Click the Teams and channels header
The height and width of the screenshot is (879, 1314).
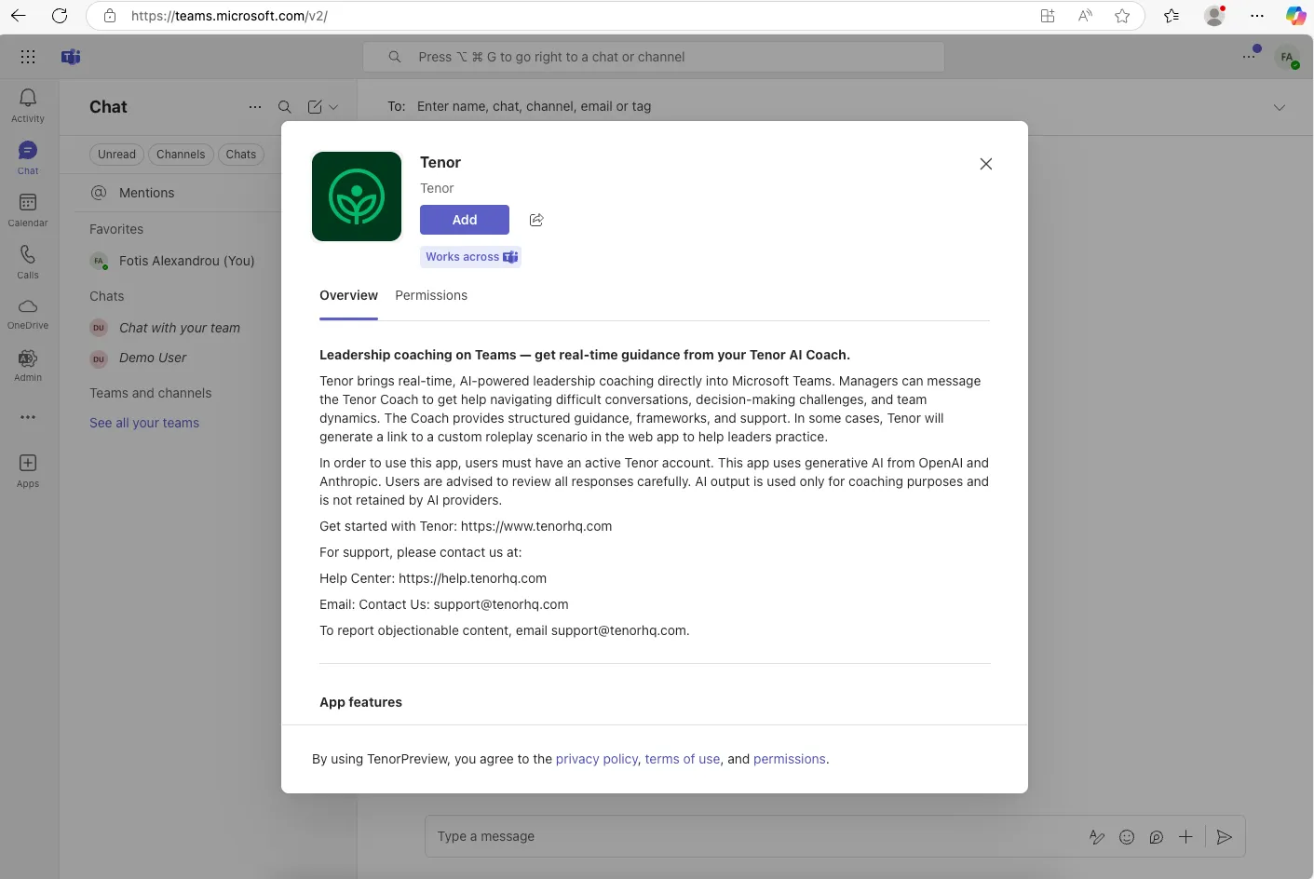[150, 393]
